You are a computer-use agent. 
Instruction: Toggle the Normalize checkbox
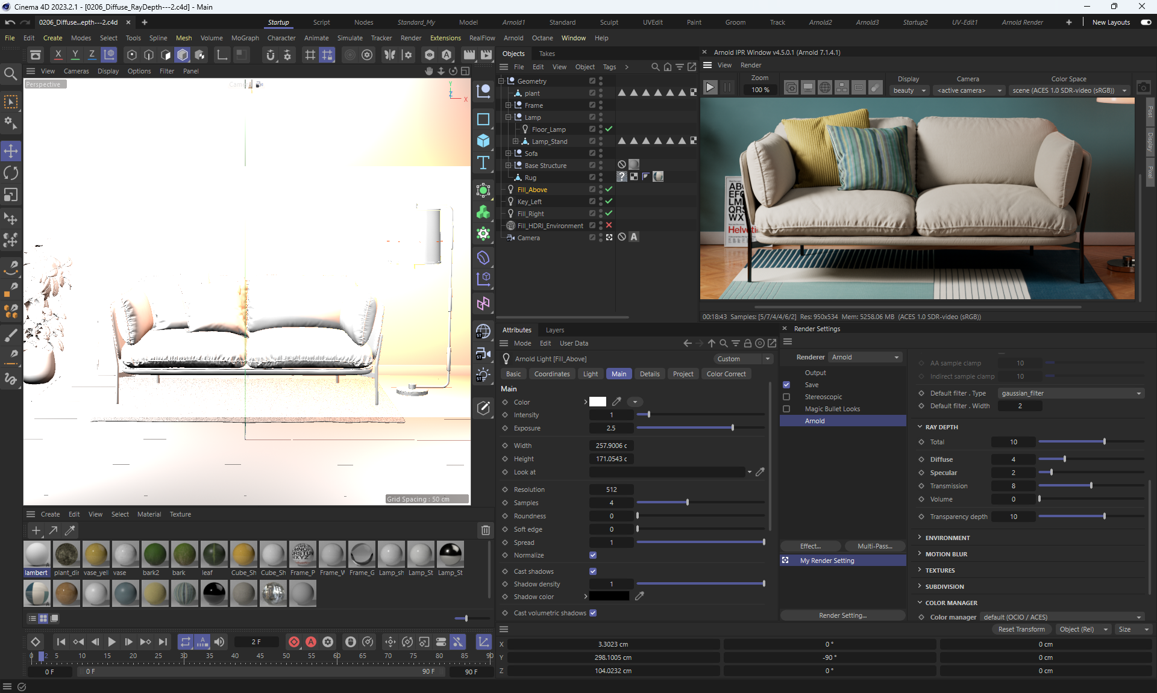click(593, 555)
